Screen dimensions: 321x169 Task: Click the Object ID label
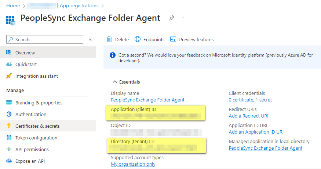point(121,126)
